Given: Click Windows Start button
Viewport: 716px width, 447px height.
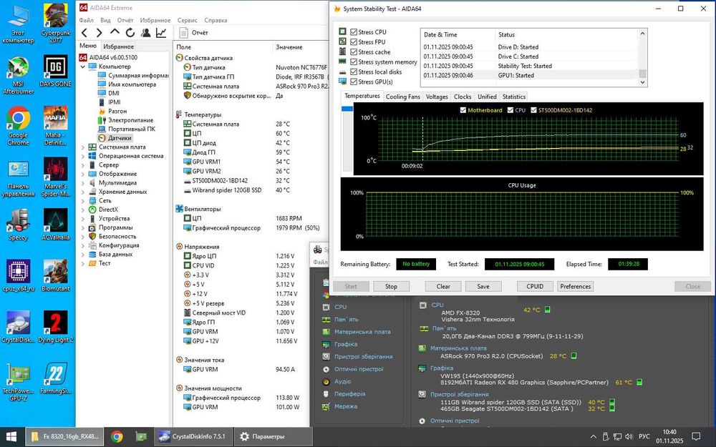Looking at the screenshot, I should click(x=11, y=436).
